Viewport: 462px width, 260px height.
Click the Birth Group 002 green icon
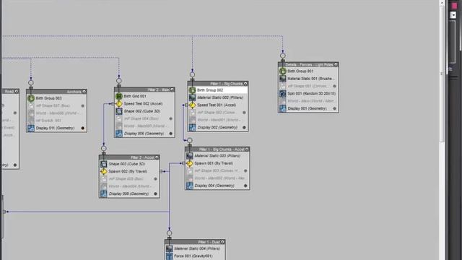point(193,90)
